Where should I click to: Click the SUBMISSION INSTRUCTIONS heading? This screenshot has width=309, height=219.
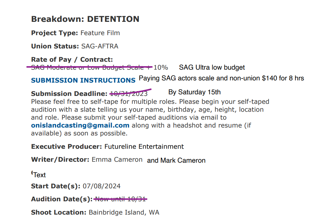[83, 80]
